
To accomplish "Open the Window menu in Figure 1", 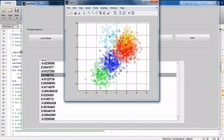I will [114, 8].
